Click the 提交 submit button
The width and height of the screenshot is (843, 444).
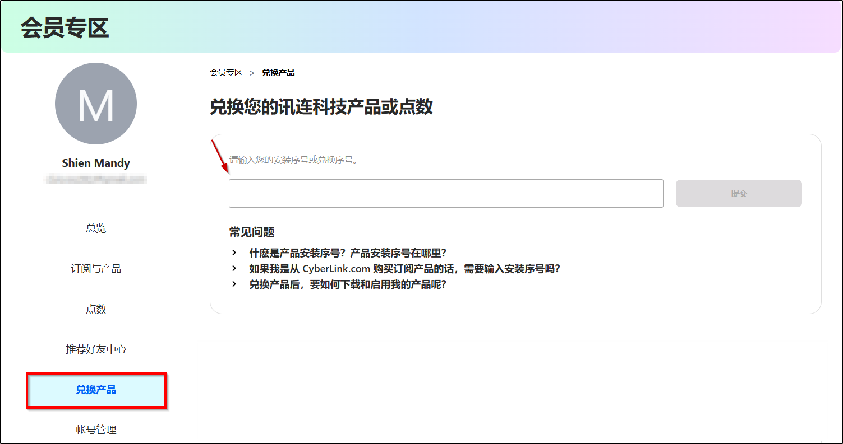[739, 193]
